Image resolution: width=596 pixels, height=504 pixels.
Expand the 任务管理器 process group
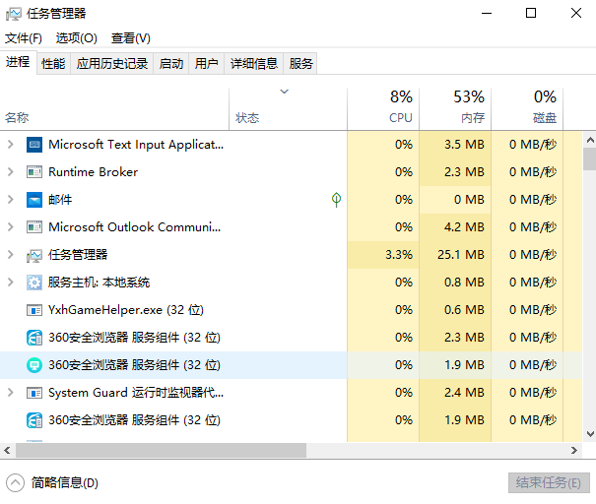[x=10, y=255]
